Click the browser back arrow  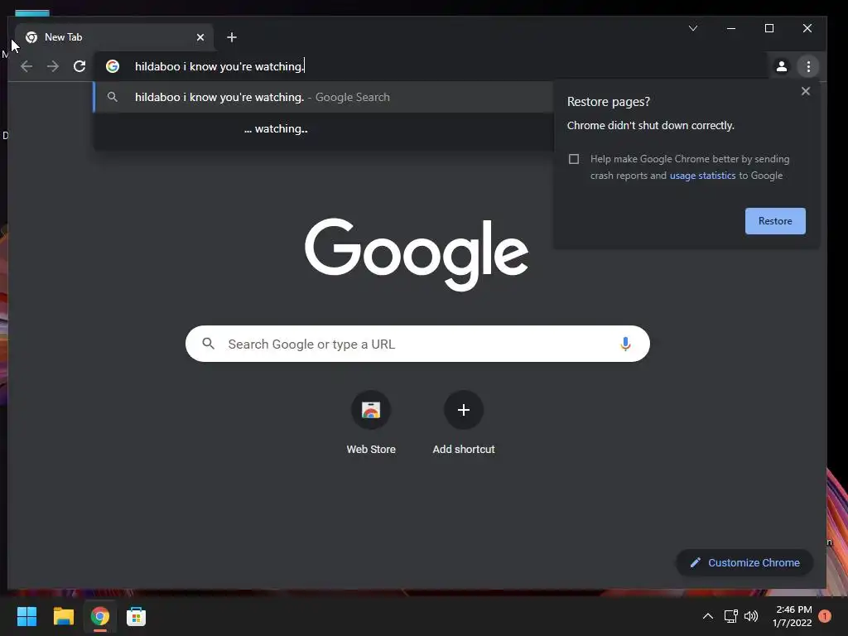tap(26, 66)
